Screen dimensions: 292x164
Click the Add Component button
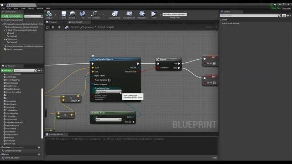pyautogui.click(x=12, y=16)
